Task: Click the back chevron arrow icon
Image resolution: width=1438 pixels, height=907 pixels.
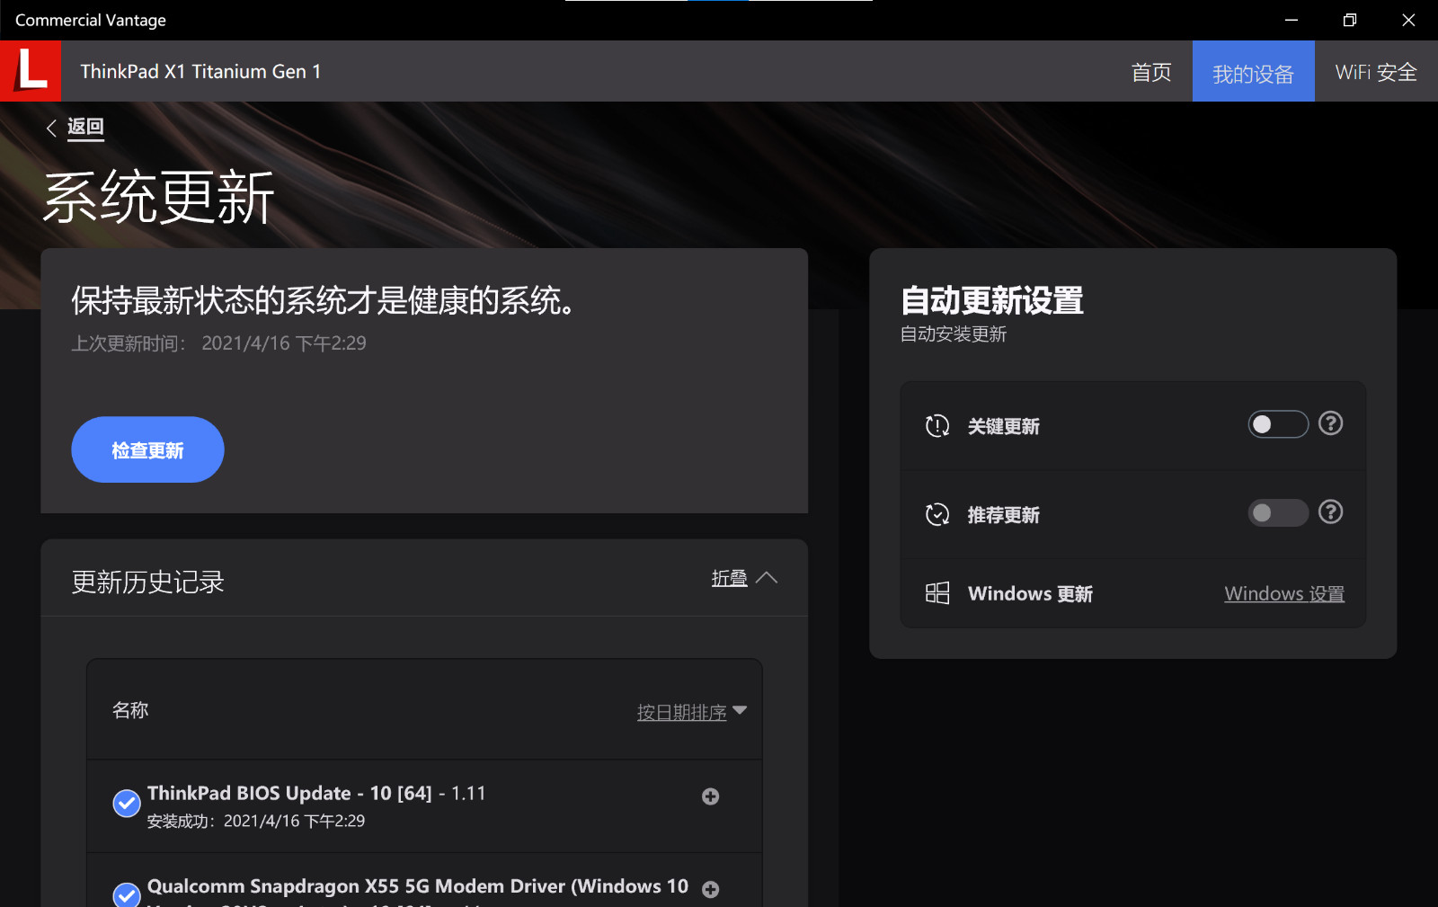Action: (52, 128)
